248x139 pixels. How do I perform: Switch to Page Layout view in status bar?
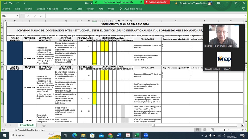click(x=204, y=130)
